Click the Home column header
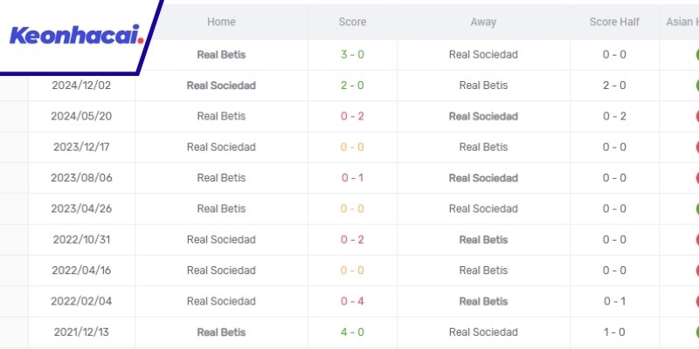 221,22
